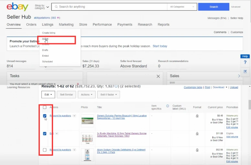Image resolution: width=251 pixels, height=165 pixels.
Task: Check the Akorn Sodium Chloride listing checkbox
Action: 45,150
